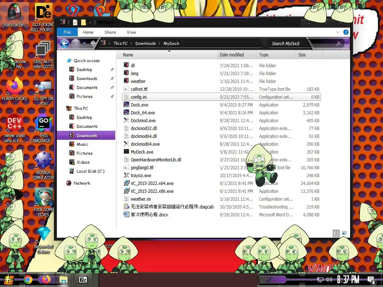Viewport: 383px width, 287px height.
Task: Click New Folder quick access toolbar icon
Action: 83,22
